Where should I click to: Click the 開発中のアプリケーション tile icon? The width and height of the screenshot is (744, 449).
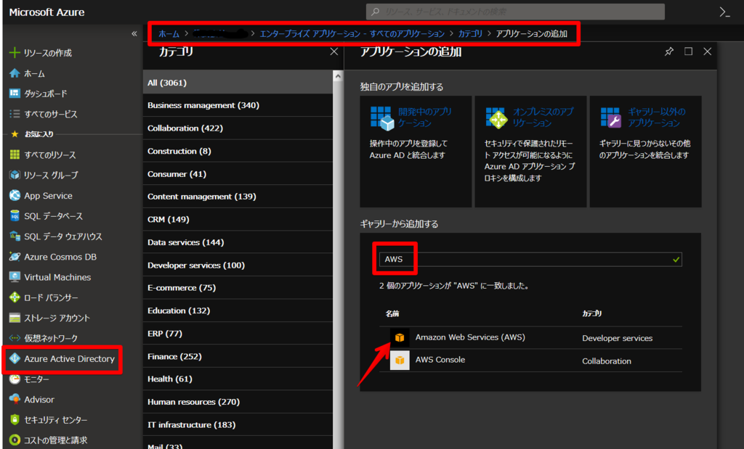(382, 118)
